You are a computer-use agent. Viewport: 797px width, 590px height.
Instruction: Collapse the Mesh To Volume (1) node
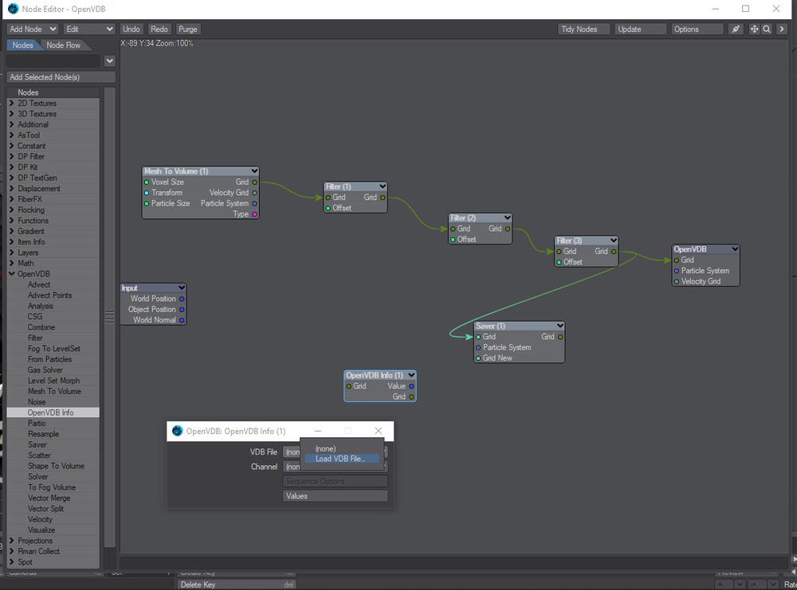(254, 170)
